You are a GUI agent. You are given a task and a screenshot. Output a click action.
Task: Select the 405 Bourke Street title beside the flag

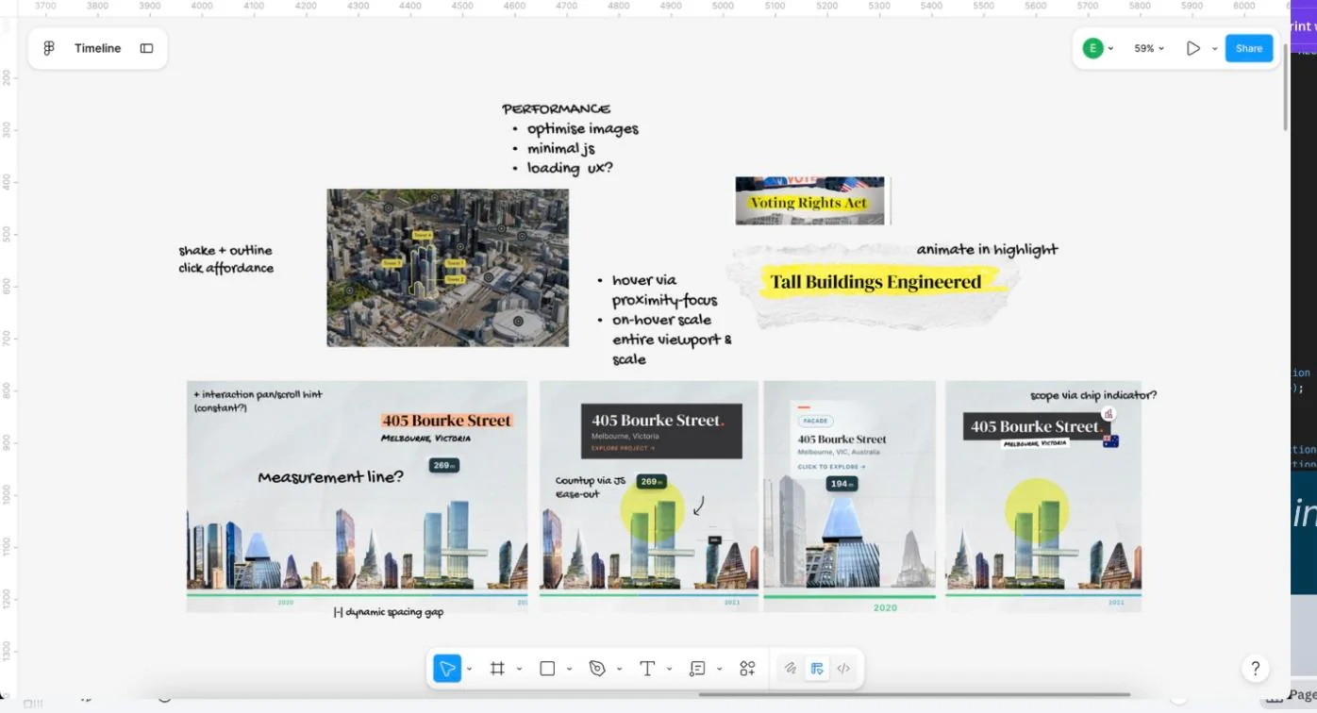1036,426
